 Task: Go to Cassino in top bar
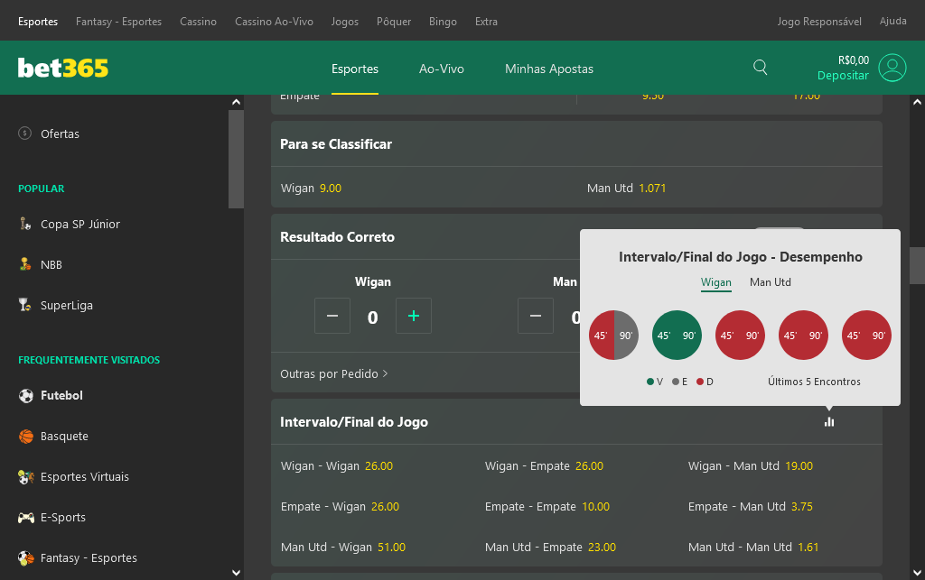[198, 22]
